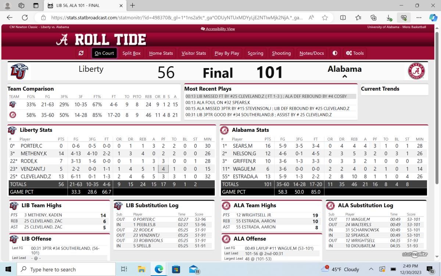Click the Liberty icon in Team Comparison row
Screen dimensions: 441x276
click(x=12, y=105)
